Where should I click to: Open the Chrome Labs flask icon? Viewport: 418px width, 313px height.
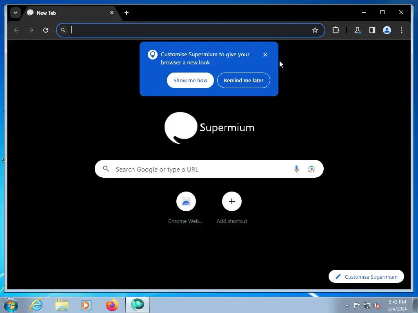tap(357, 30)
